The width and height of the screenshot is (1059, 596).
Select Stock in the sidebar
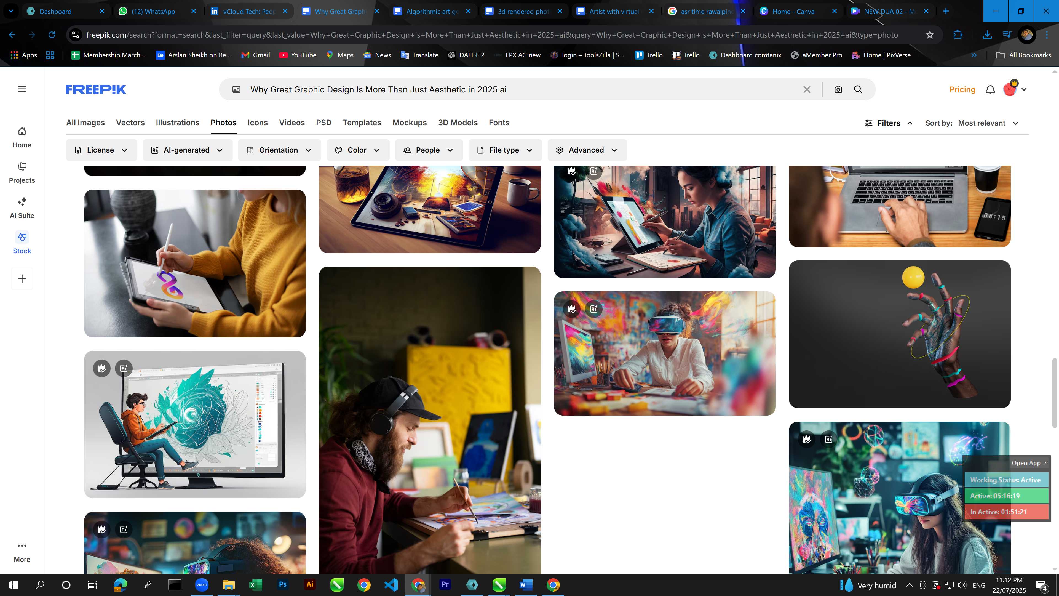pos(22,243)
